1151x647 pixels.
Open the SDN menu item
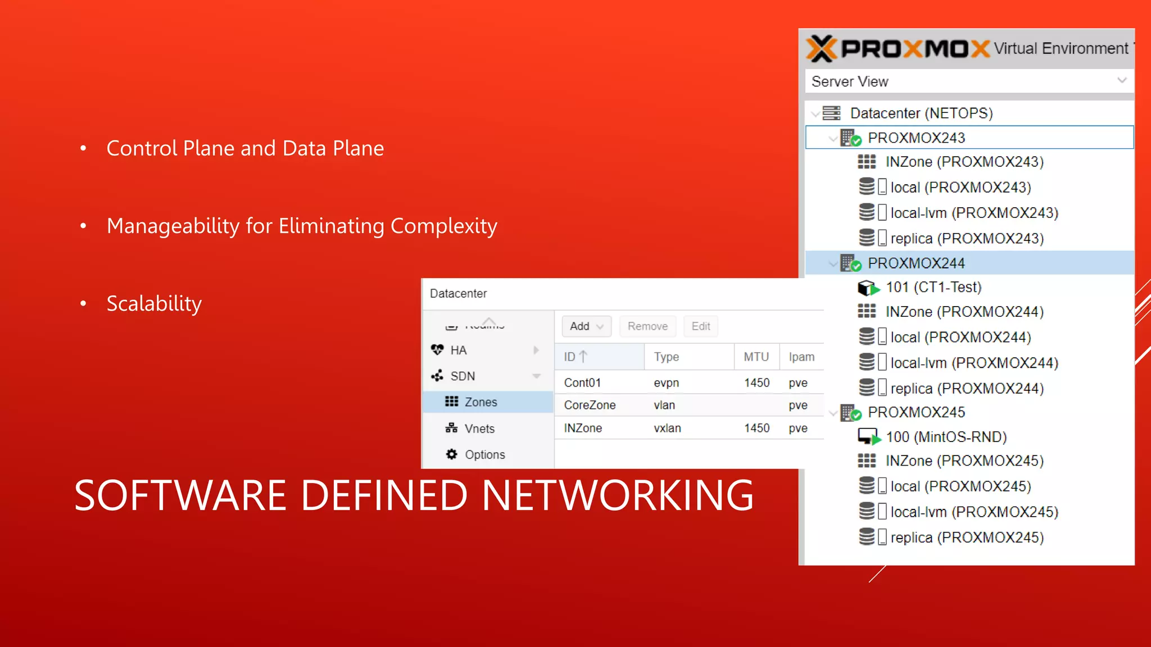point(488,376)
